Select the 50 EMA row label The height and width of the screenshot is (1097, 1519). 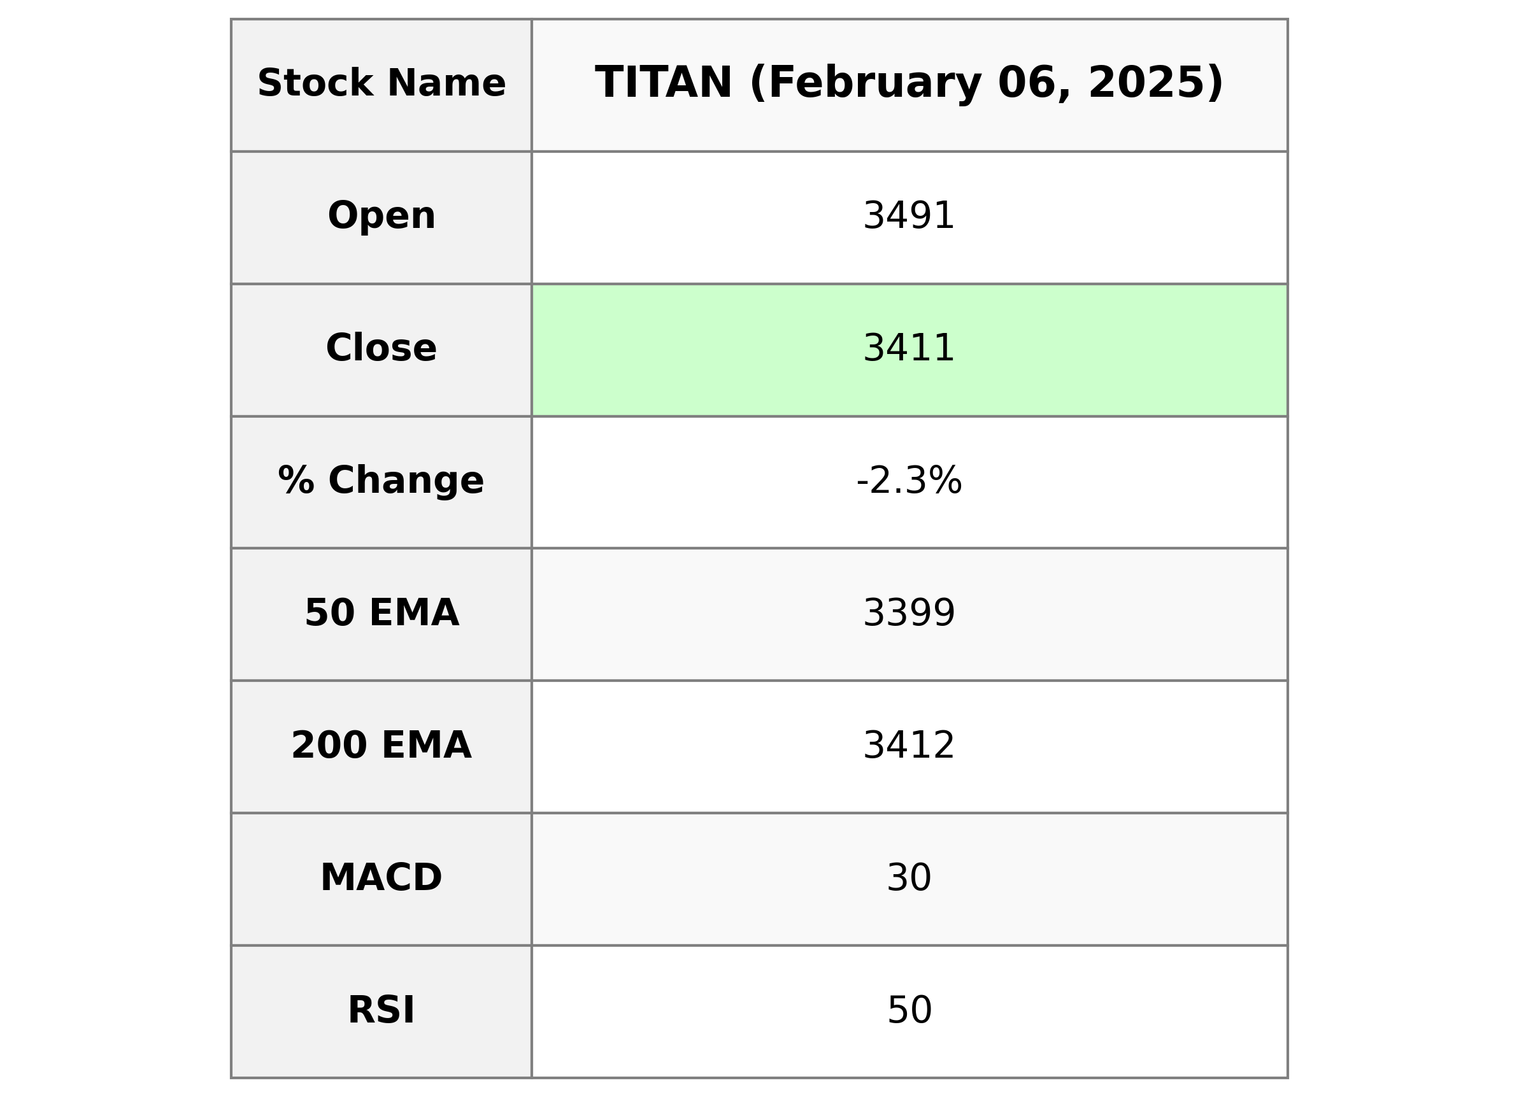point(382,612)
